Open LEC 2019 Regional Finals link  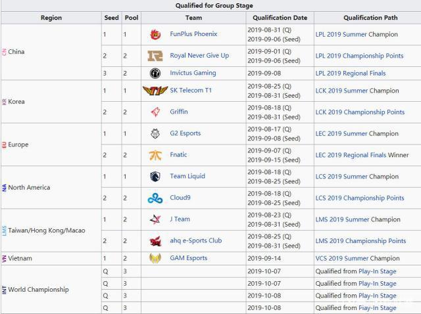click(x=351, y=155)
